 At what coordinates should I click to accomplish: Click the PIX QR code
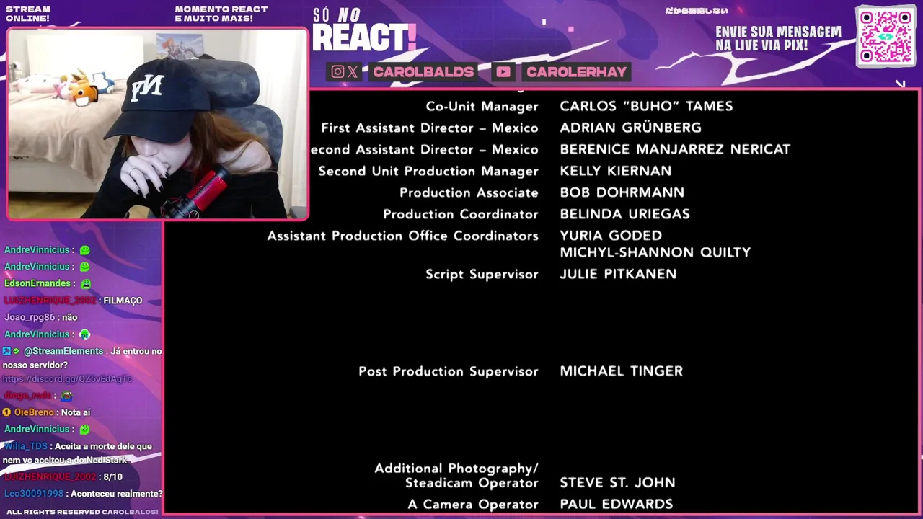point(886,37)
